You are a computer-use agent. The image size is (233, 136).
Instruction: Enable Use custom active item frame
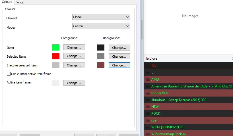tap(9, 74)
